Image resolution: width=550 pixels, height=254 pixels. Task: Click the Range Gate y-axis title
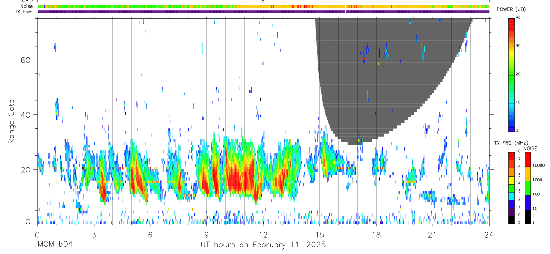coord(12,121)
